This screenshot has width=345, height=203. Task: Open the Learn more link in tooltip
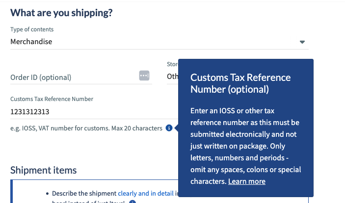pos(246,181)
